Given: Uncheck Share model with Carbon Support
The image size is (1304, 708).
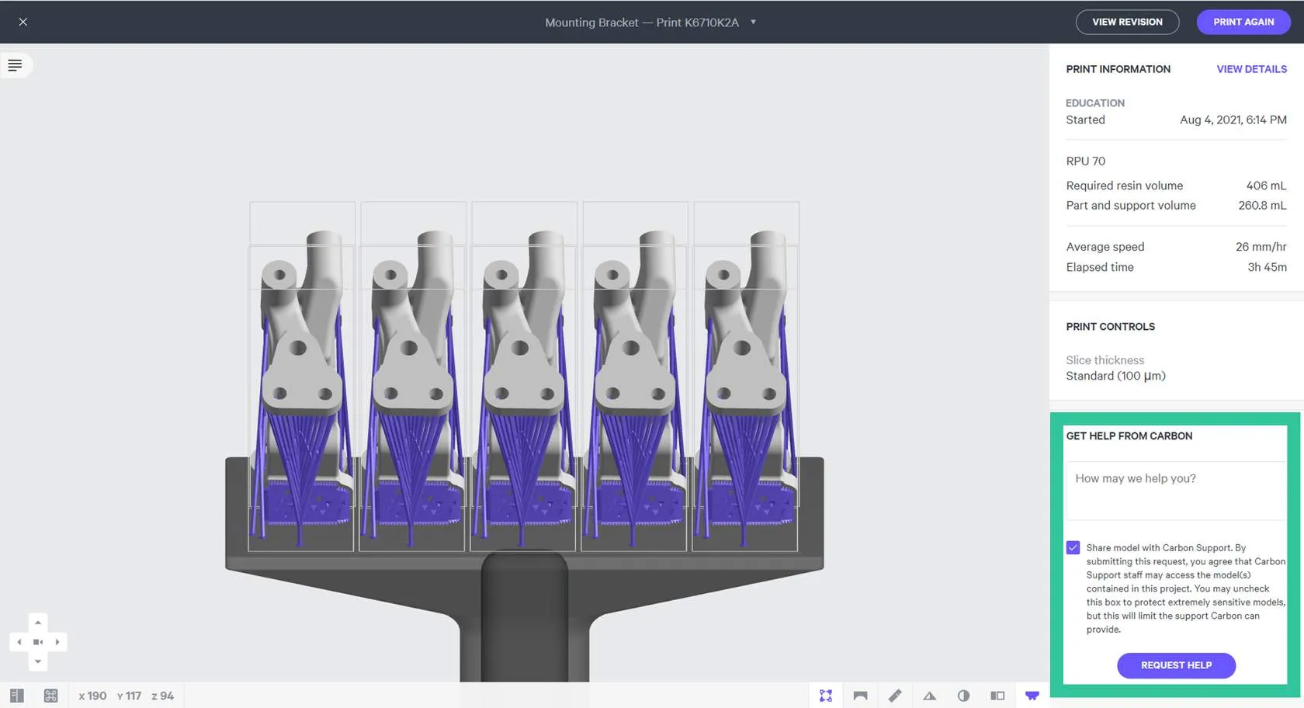Looking at the screenshot, I should (x=1073, y=548).
